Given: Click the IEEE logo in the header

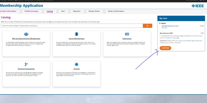Looking at the screenshot, I should [198, 6].
